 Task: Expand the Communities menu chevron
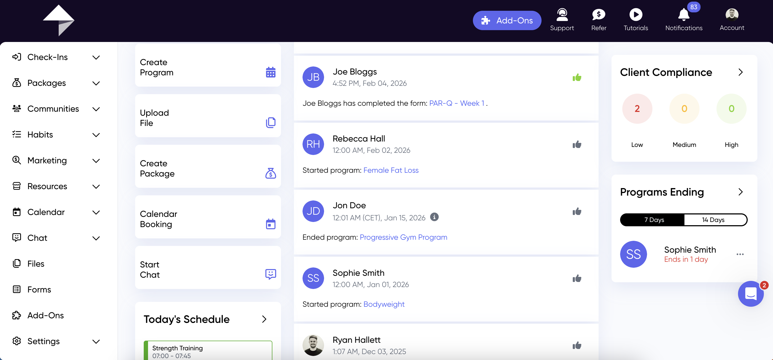(x=96, y=109)
